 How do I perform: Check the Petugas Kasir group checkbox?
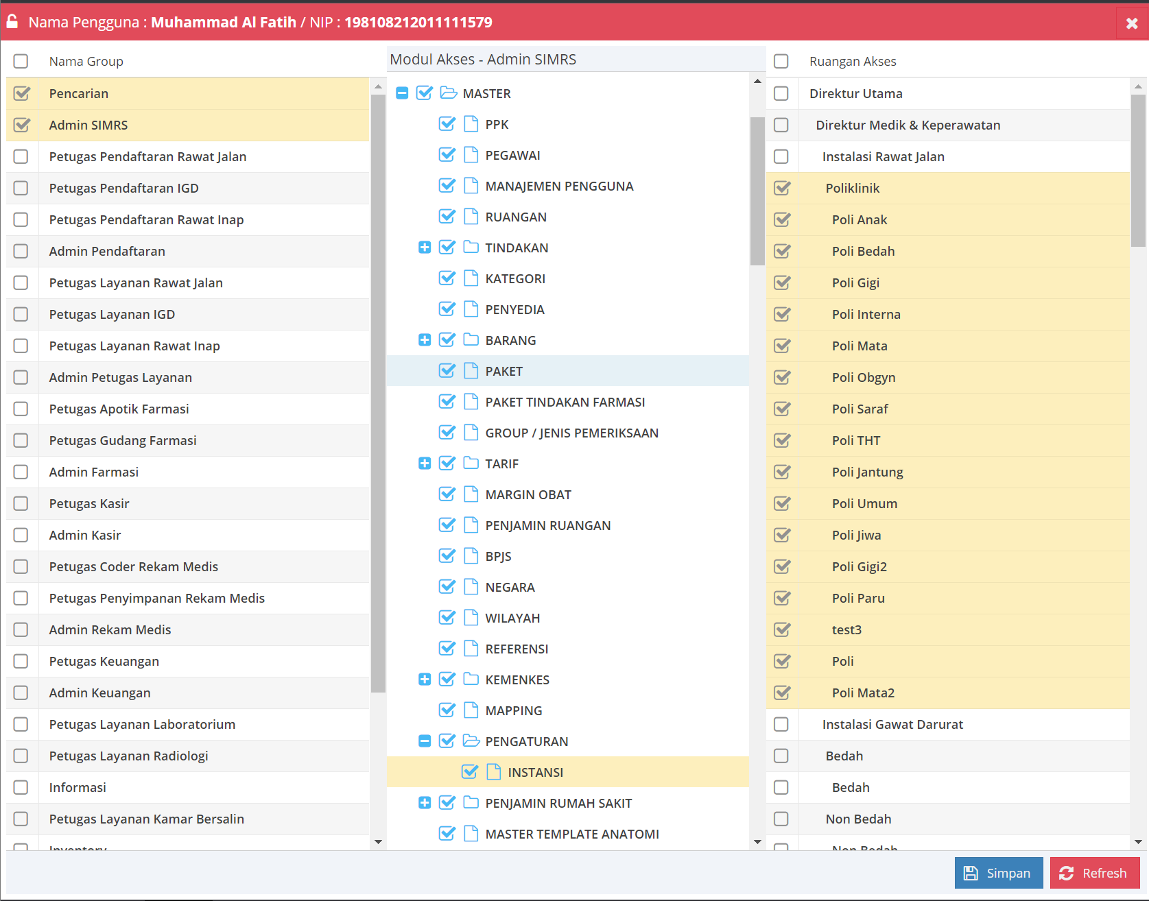coord(21,503)
